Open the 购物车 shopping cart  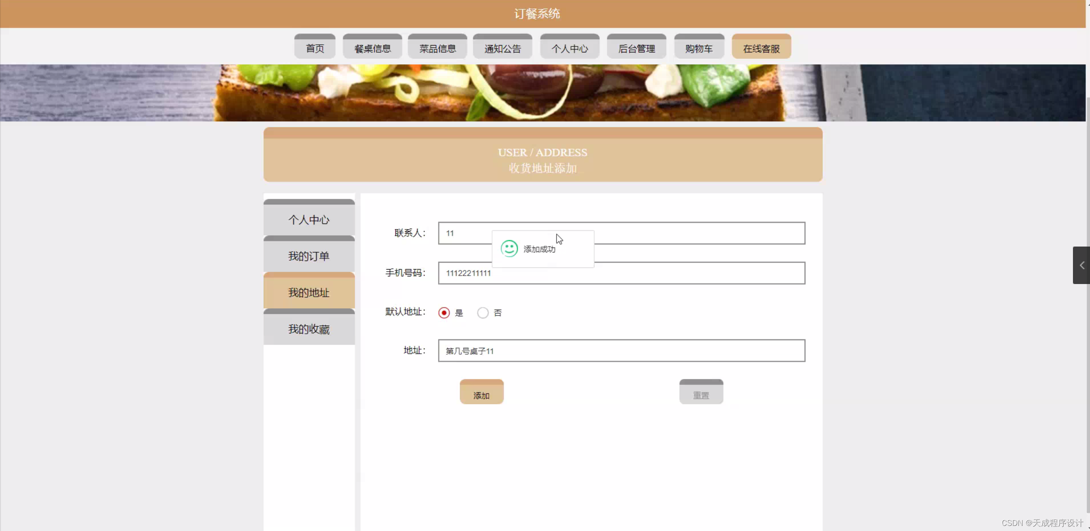[x=699, y=48]
